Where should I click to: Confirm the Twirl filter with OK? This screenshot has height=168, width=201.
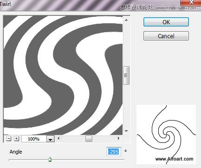tap(166, 22)
